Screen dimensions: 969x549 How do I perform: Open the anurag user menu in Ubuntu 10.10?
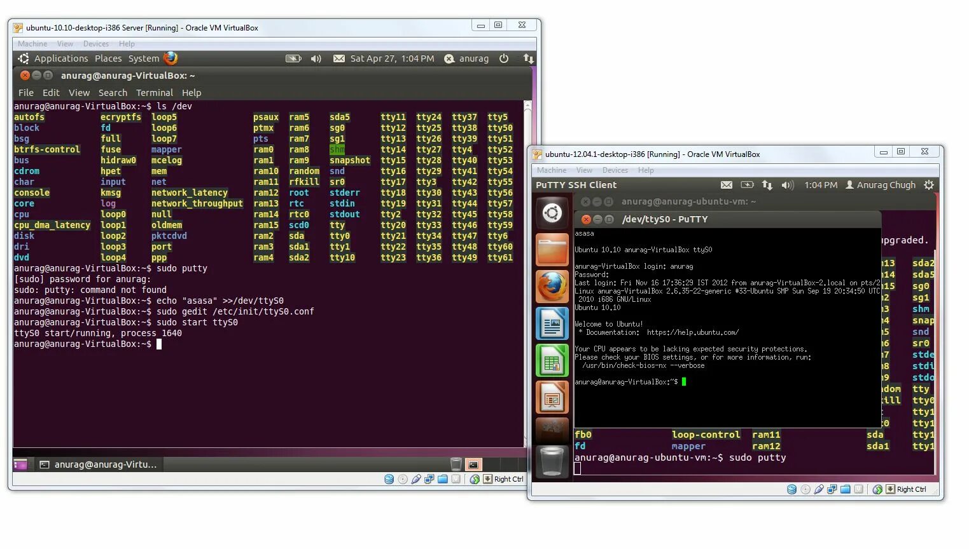click(466, 58)
